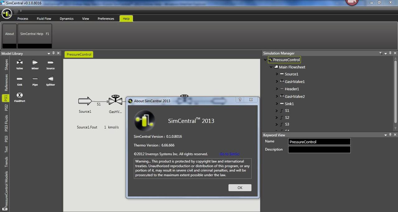
Task: Toggle pin on Model Library panel
Action: [x=53, y=53]
